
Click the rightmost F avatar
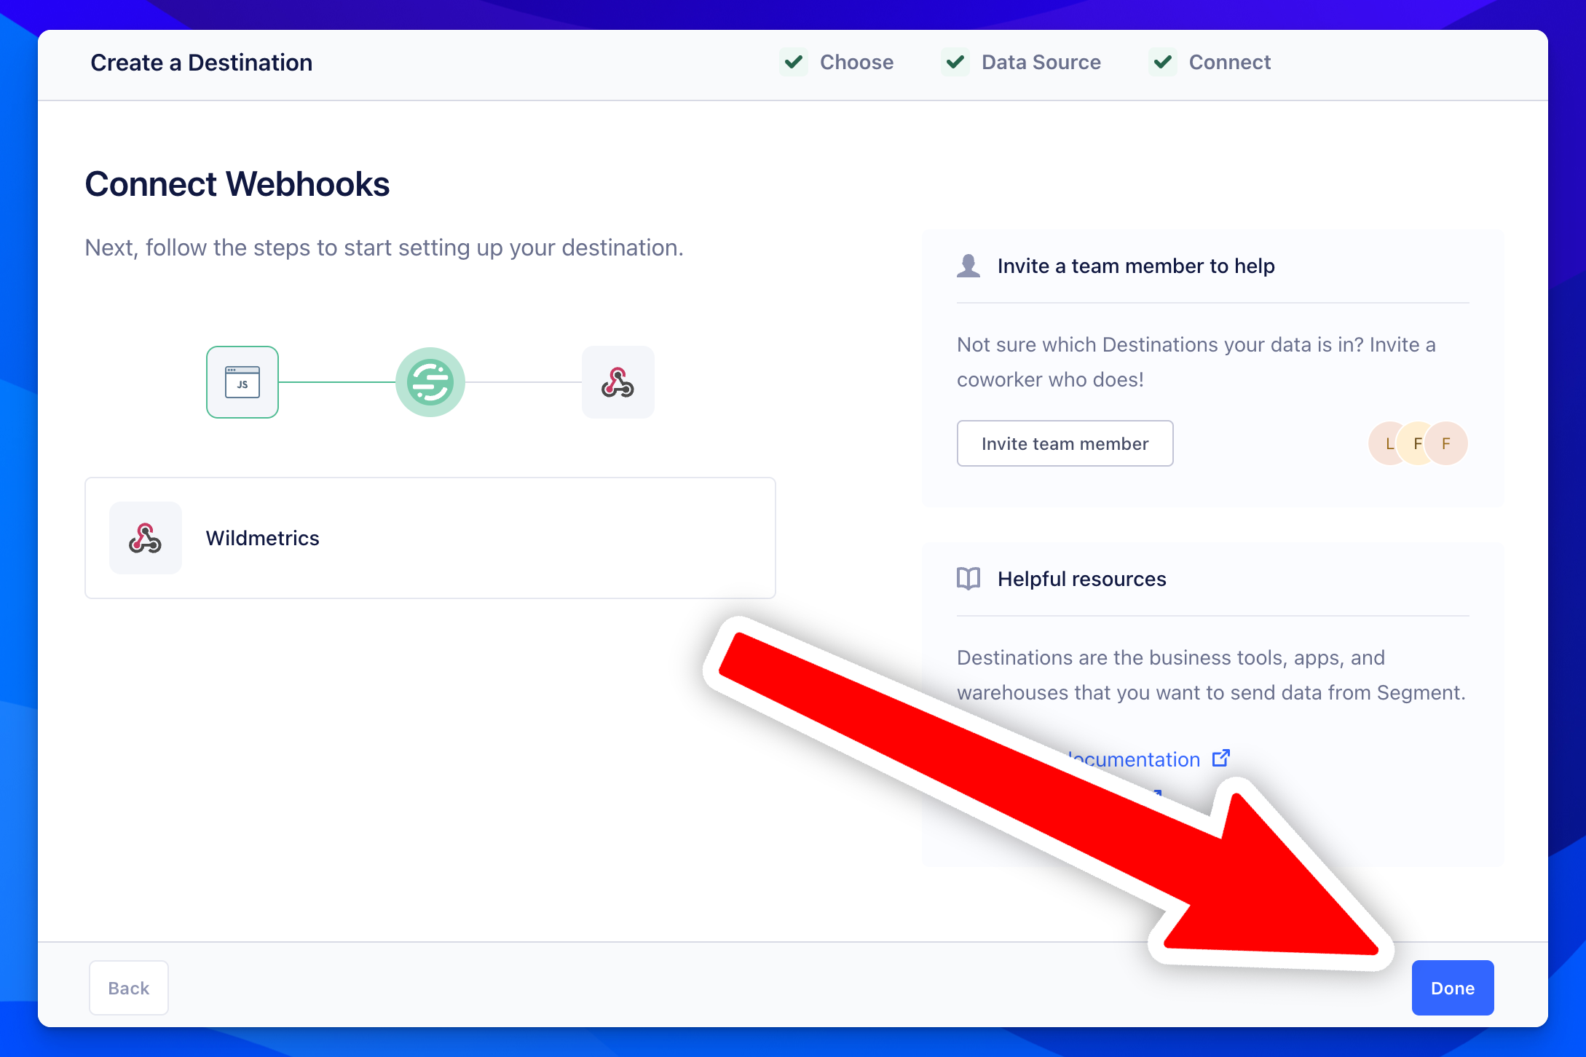click(x=1447, y=443)
